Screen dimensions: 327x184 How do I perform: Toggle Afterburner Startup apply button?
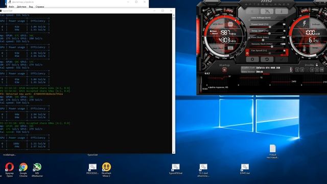click(x=224, y=70)
